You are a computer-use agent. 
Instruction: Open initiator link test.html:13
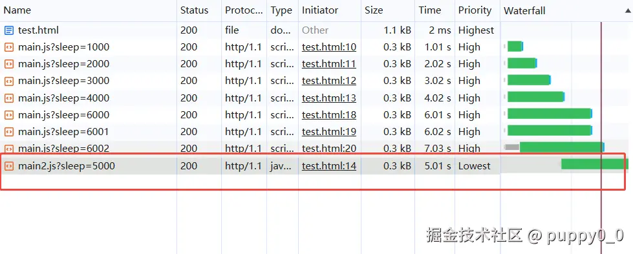(x=329, y=98)
